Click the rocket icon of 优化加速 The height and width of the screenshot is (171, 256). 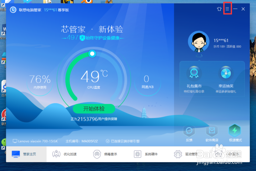click(56, 154)
